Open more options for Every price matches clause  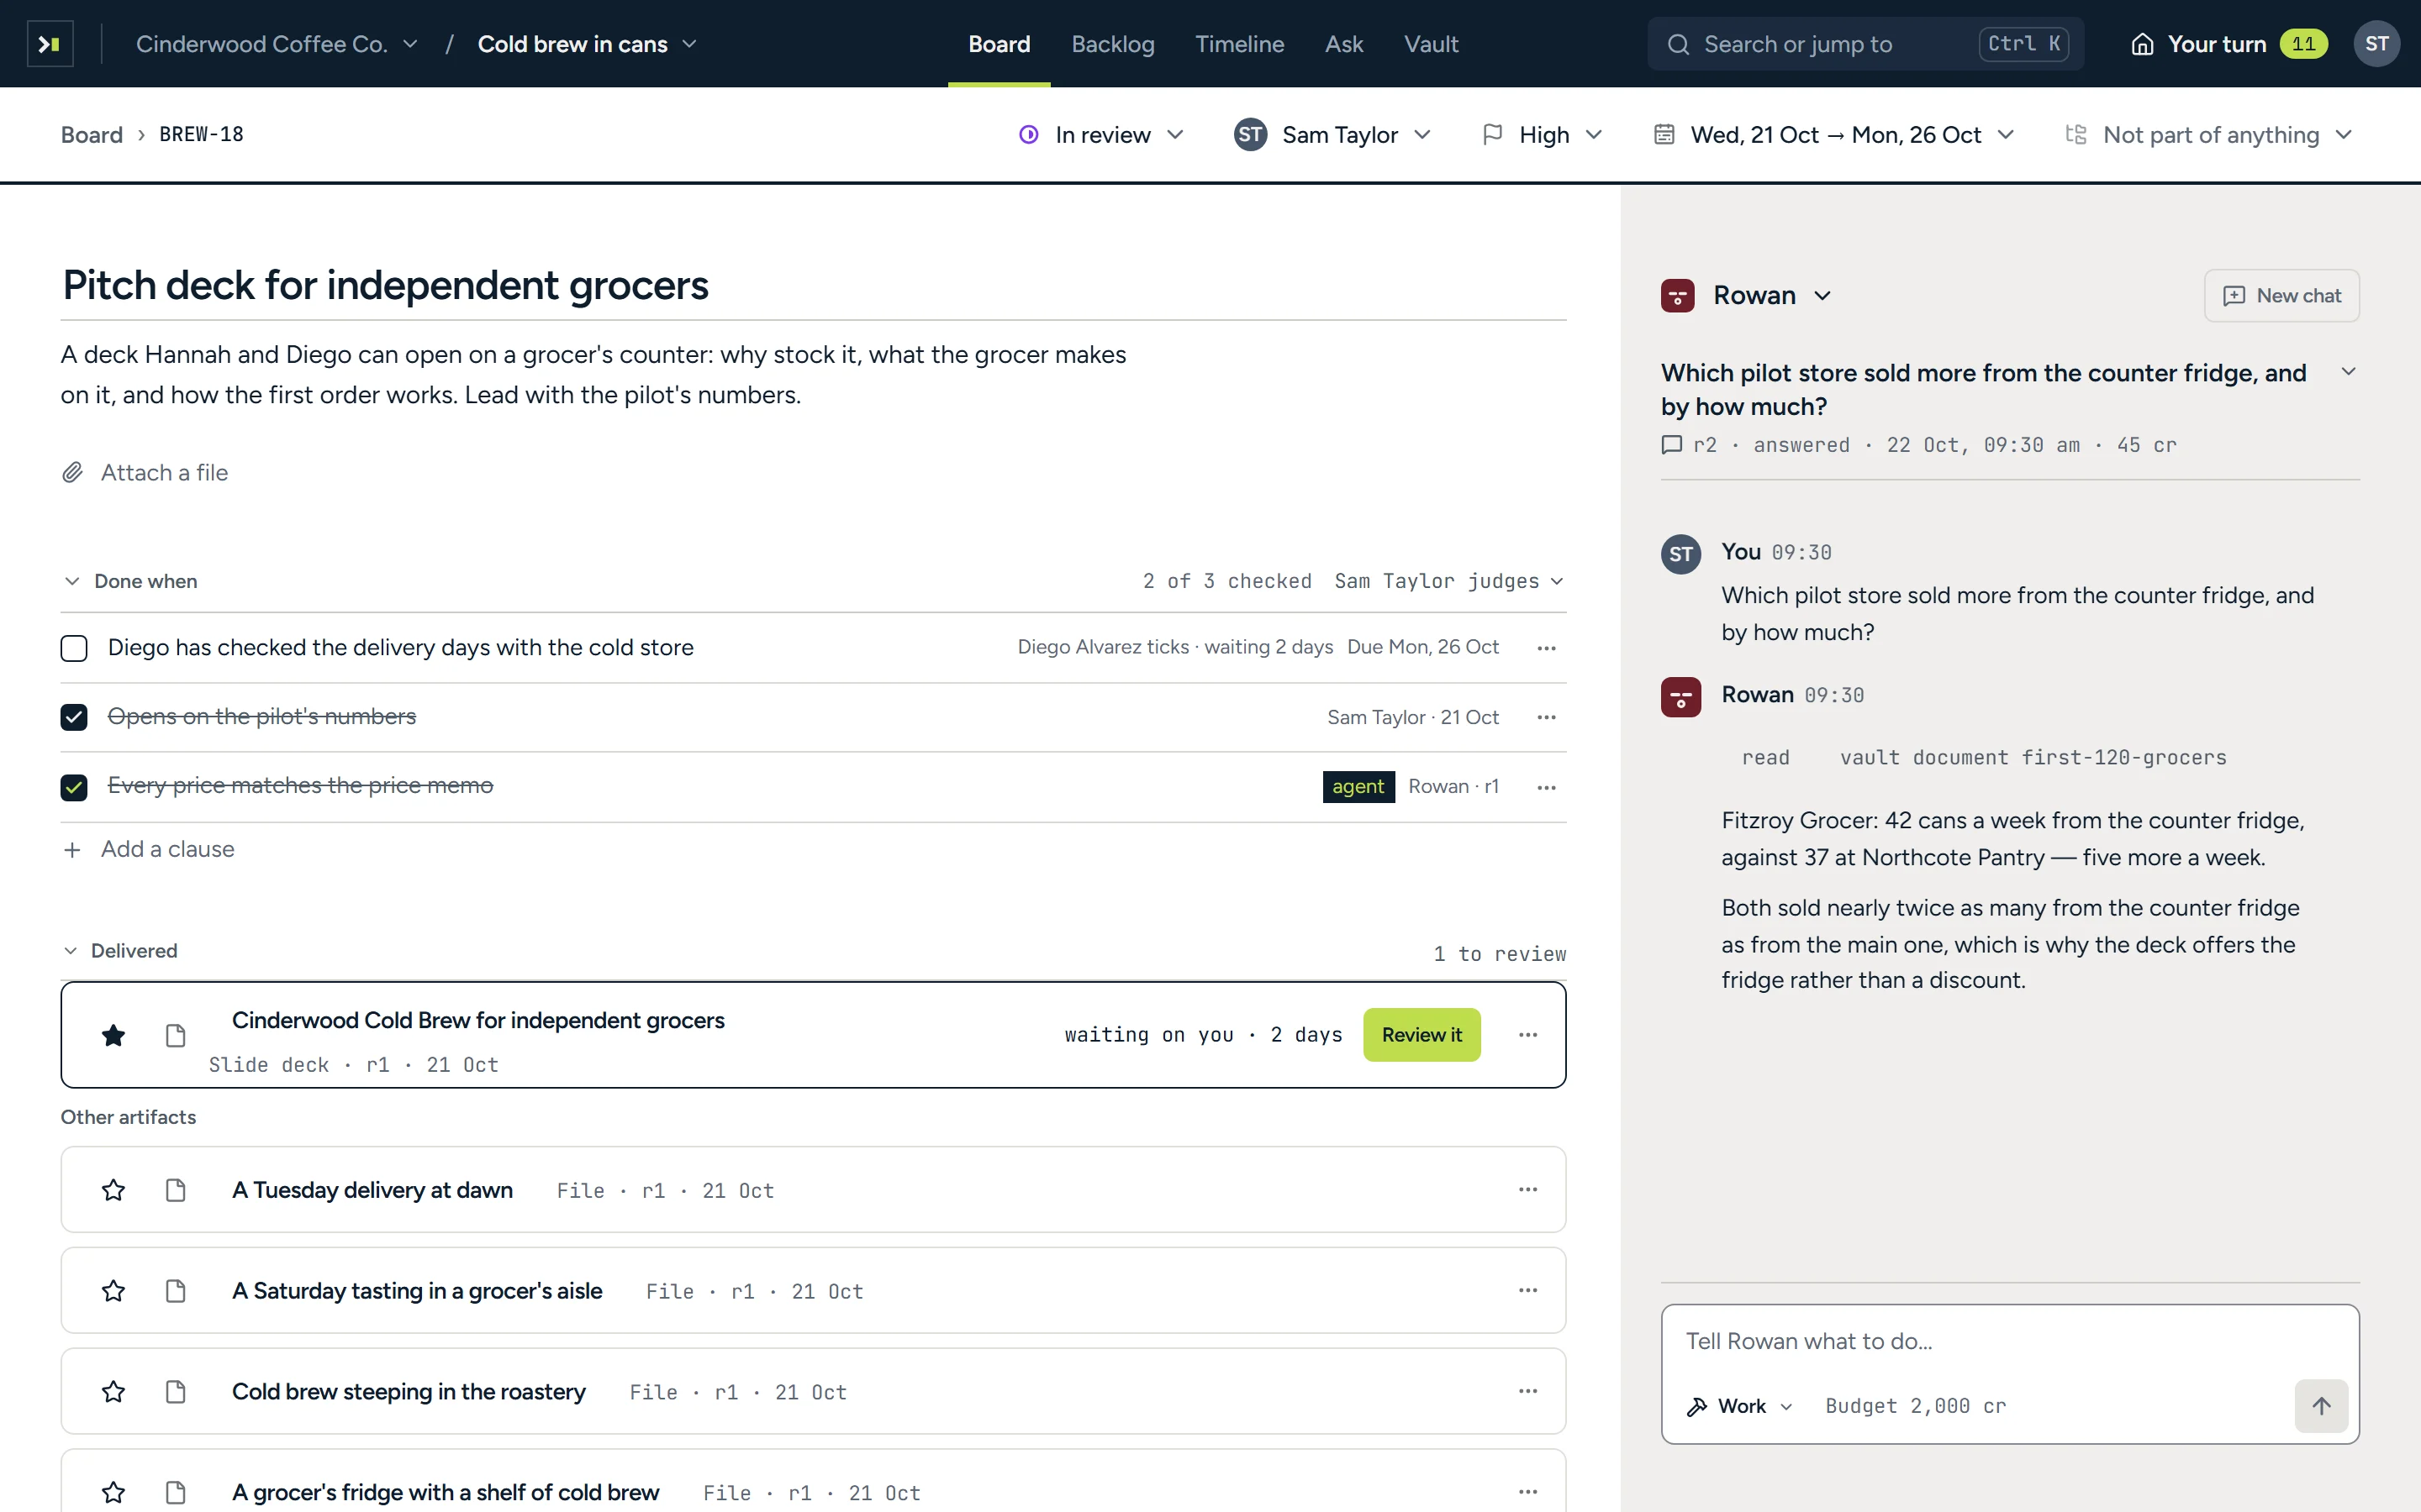click(1547, 787)
